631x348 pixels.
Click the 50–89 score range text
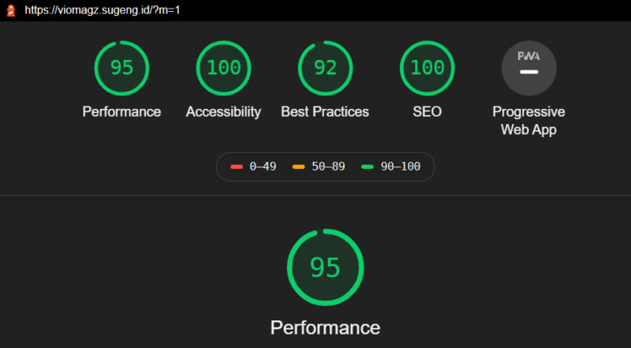coord(328,167)
